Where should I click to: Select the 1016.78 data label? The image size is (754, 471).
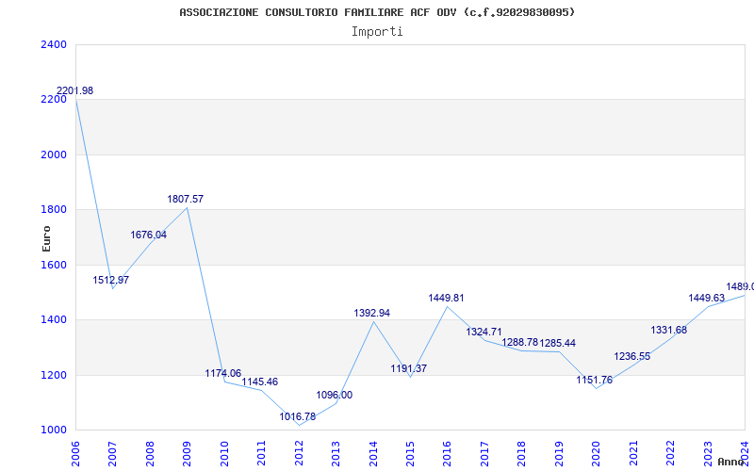click(298, 416)
